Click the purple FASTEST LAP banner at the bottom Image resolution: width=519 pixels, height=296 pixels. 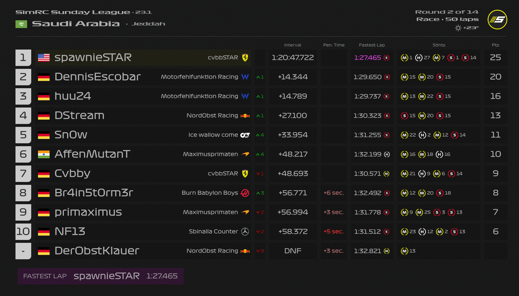coord(100,276)
